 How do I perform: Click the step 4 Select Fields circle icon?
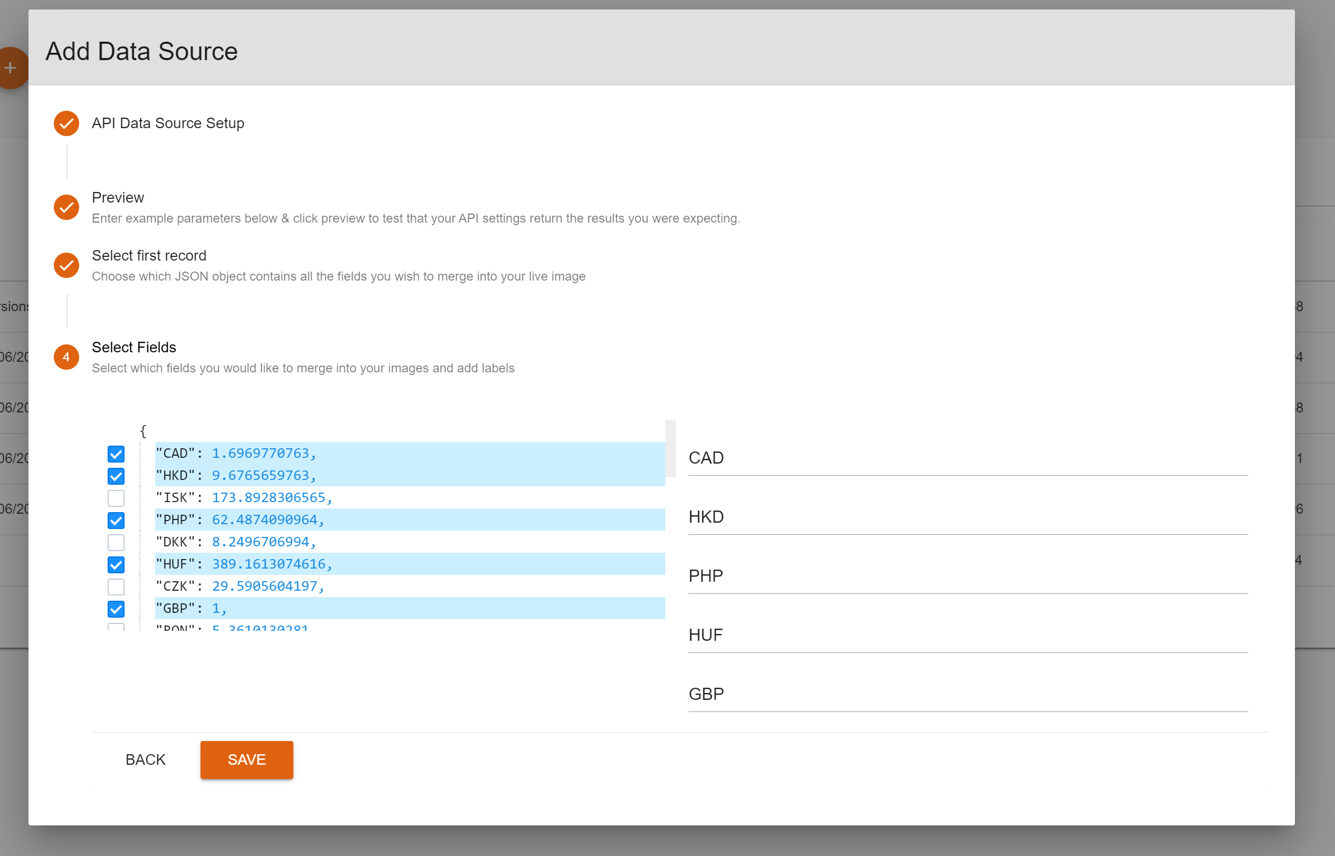click(66, 357)
